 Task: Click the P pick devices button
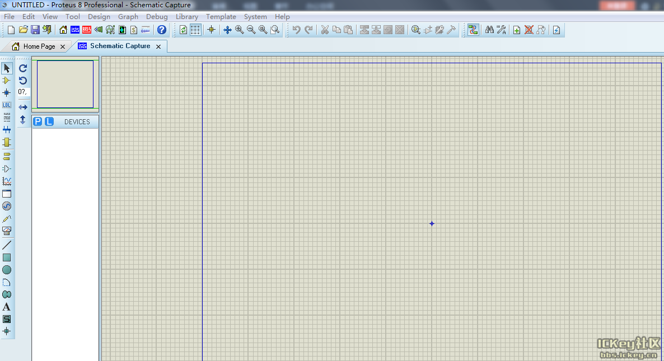[x=38, y=121]
